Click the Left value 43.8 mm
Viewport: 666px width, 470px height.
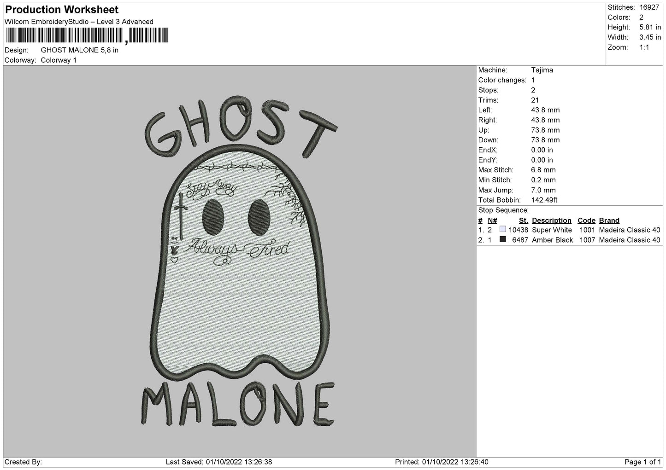[546, 110]
